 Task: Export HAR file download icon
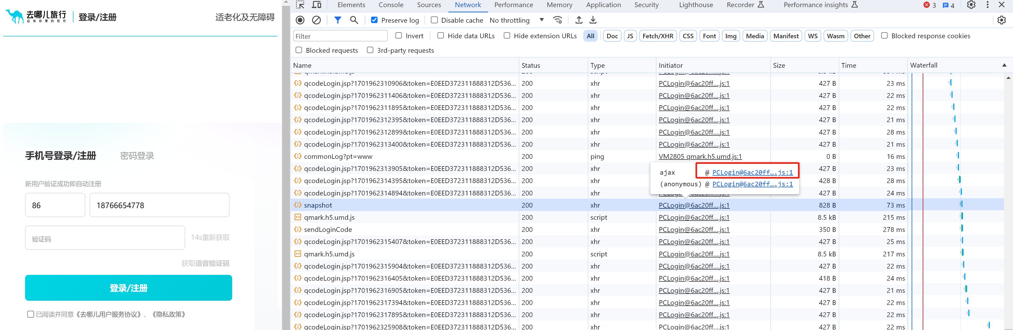[x=593, y=20]
